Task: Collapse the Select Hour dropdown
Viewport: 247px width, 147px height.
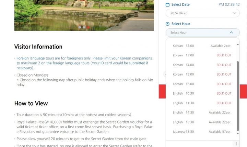Action: [x=203, y=33]
